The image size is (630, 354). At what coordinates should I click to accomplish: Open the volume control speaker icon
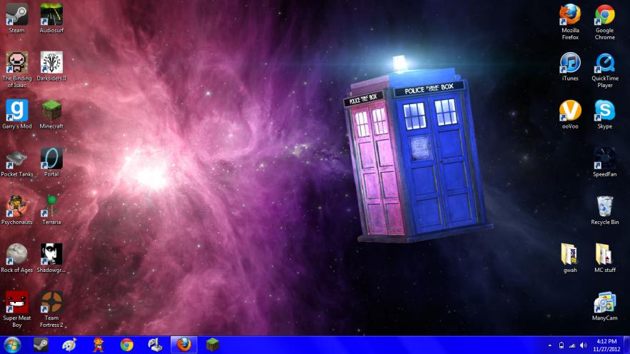582,345
